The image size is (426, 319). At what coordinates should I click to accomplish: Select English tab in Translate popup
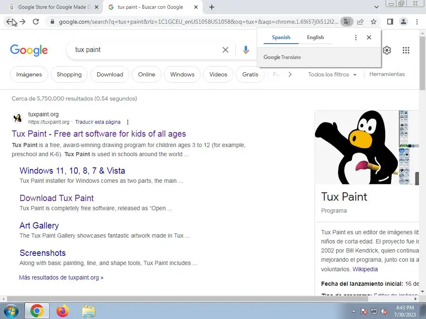[315, 37]
